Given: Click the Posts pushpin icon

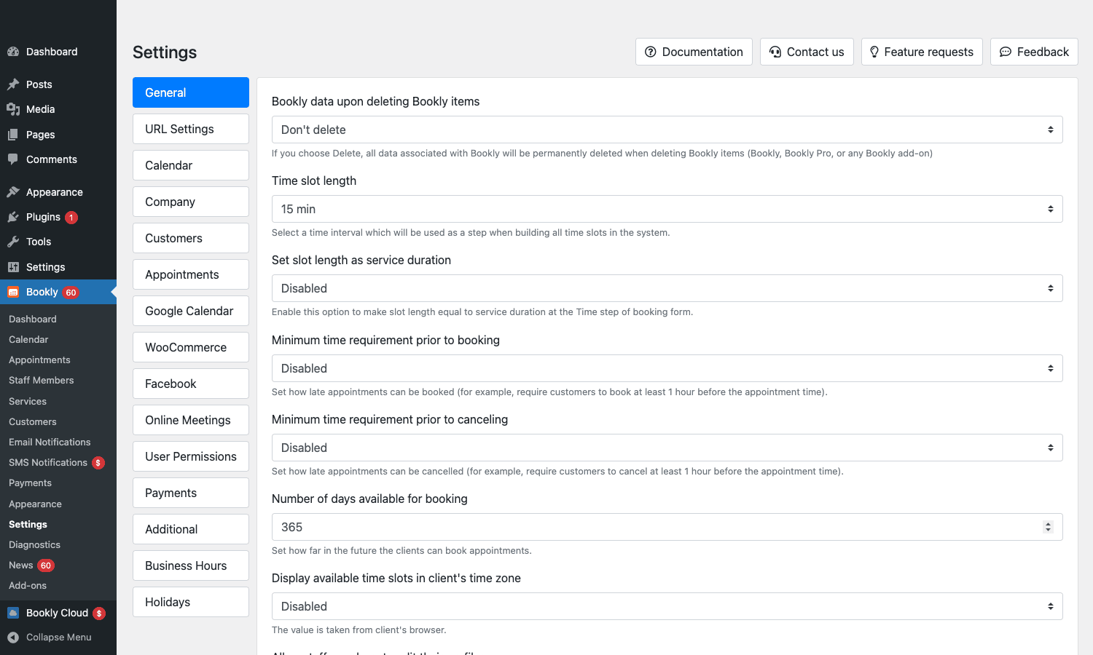Looking at the screenshot, I should [x=13, y=84].
